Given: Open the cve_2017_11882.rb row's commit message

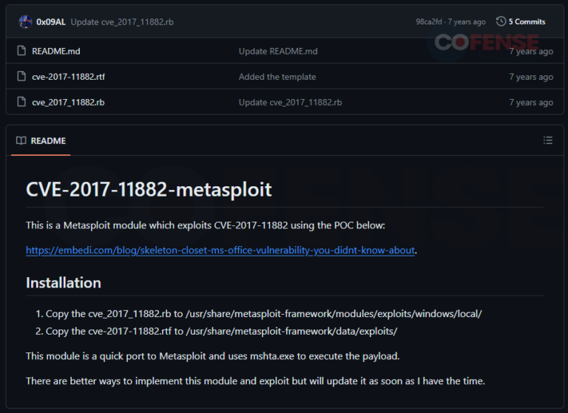Looking at the screenshot, I should click(290, 103).
